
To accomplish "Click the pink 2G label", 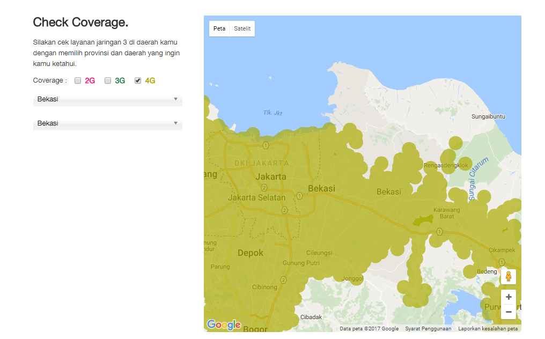I will tap(90, 80).
